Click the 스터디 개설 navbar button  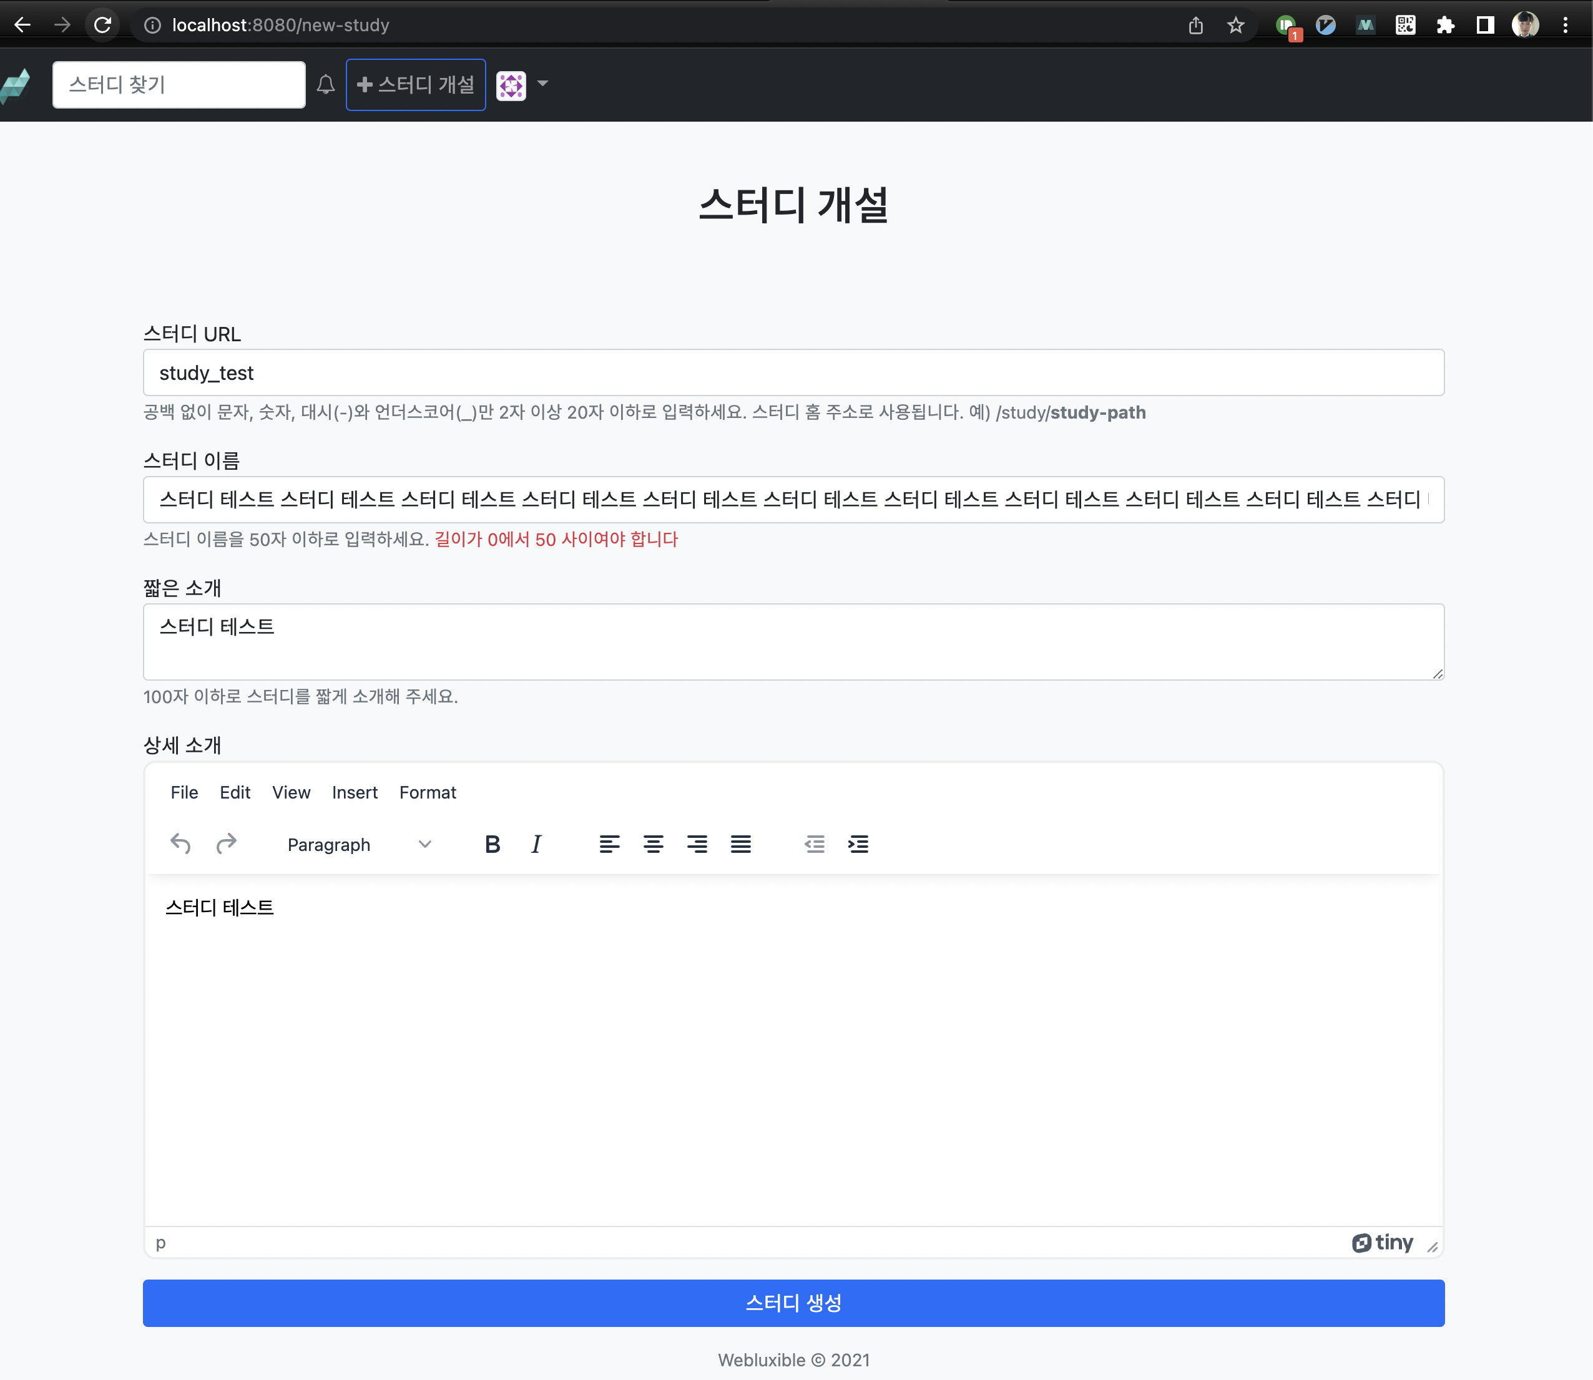point(416,85)
